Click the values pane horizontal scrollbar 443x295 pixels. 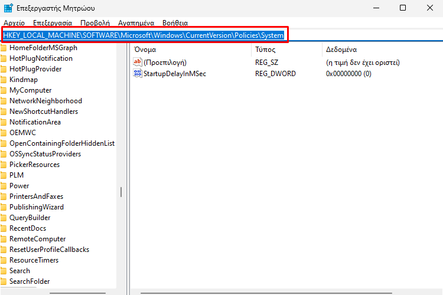tap(266, 293)
